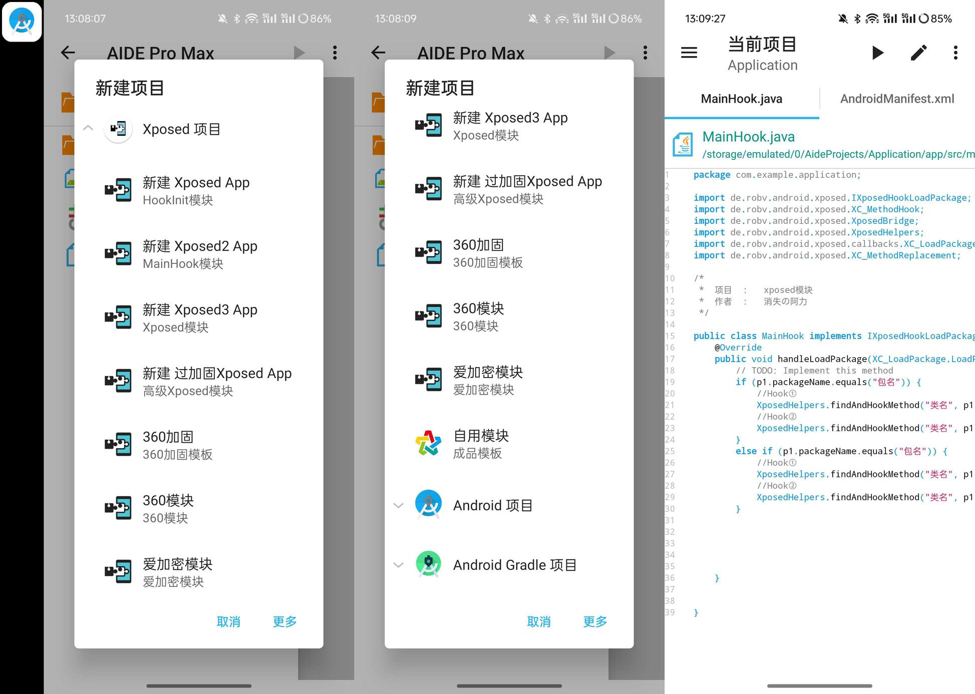Tap the Java file icon beside MainHook.java
Screen dimensions: 975x694
click(683, 145)
